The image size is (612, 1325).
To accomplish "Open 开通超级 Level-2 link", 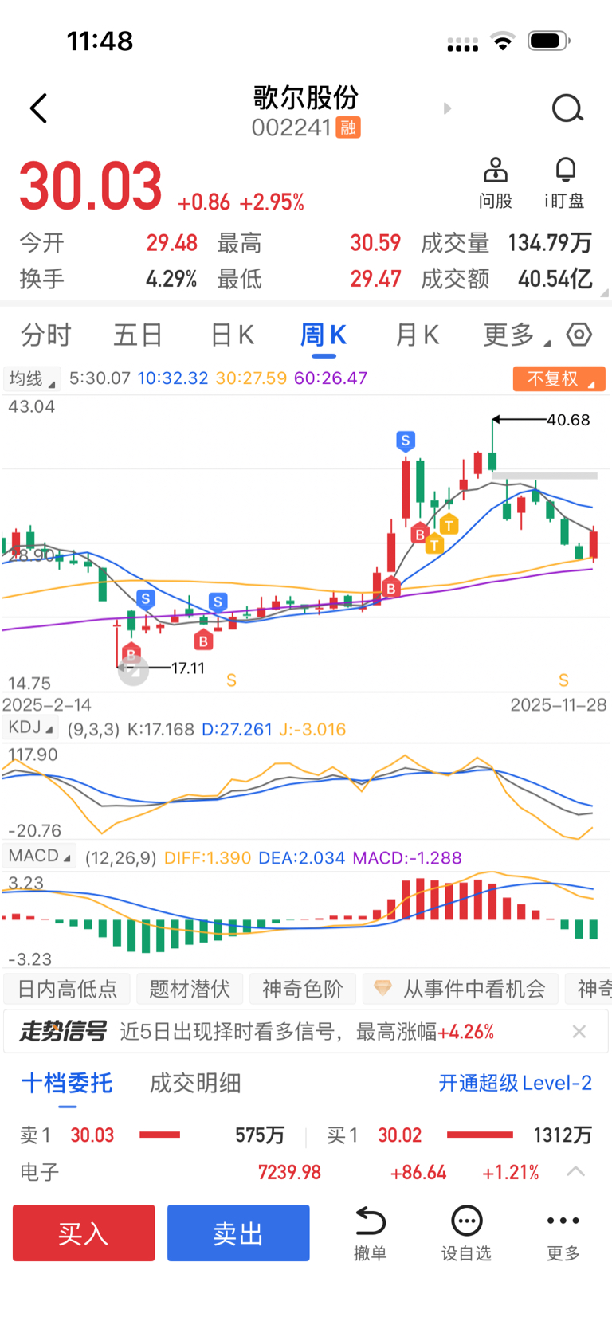I will (x=515, y=1083).
